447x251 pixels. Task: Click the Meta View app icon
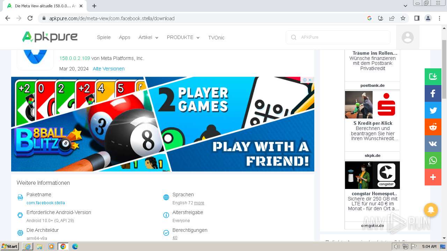pyautogui.click(x=35, y=59)
